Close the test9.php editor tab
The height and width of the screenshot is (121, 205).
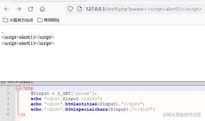28,82
